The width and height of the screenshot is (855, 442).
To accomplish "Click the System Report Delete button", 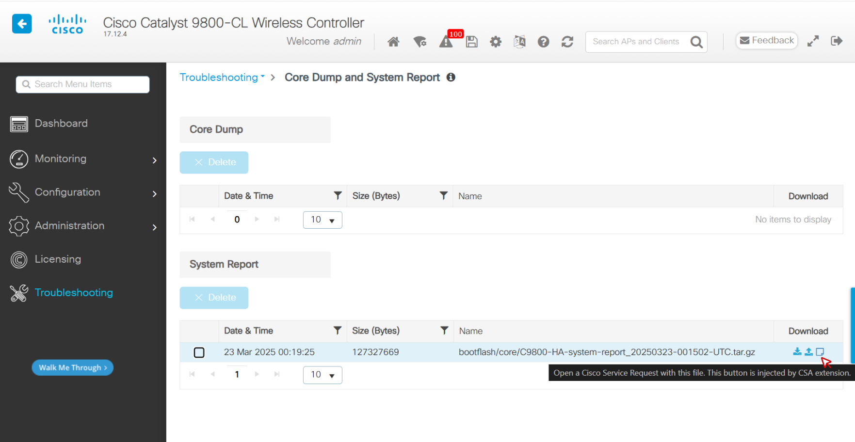I will [214, 298].
